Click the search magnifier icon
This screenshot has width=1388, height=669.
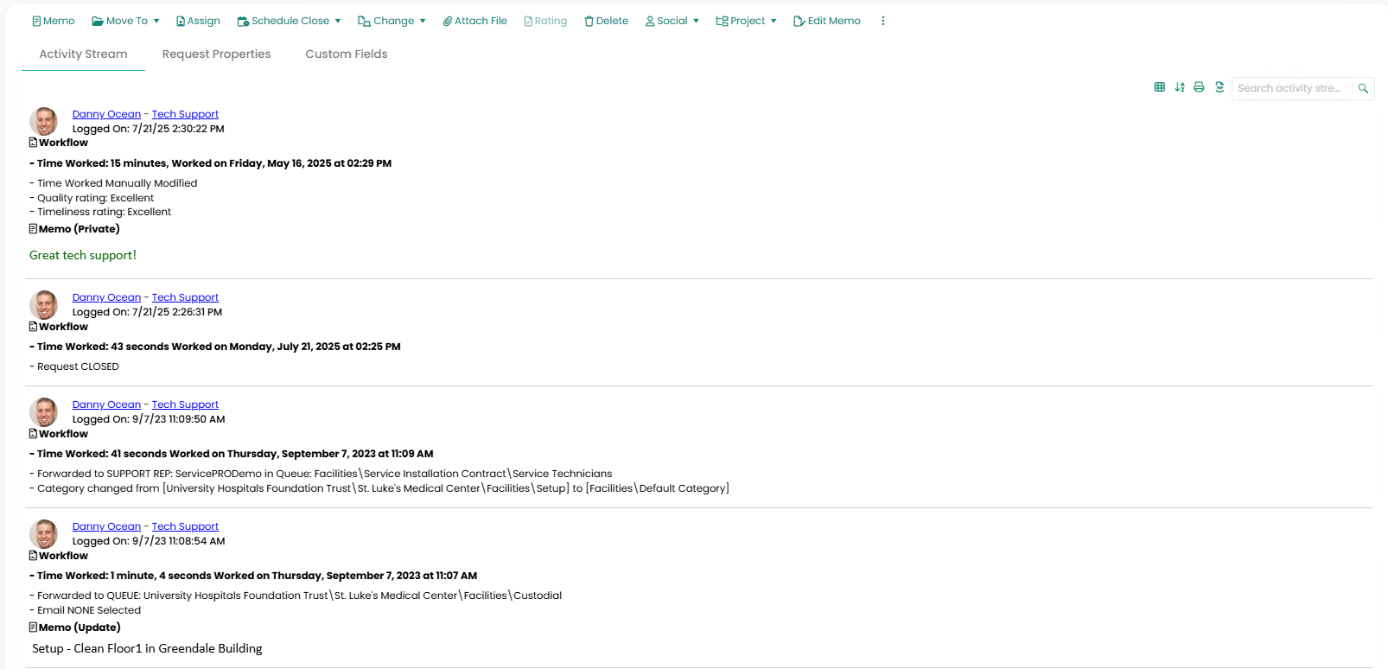pyautogui.click(x=1363, y=88)
